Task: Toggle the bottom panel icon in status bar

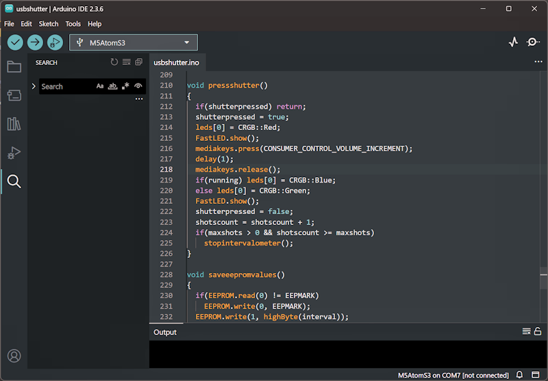Action: tap(536, 375)
